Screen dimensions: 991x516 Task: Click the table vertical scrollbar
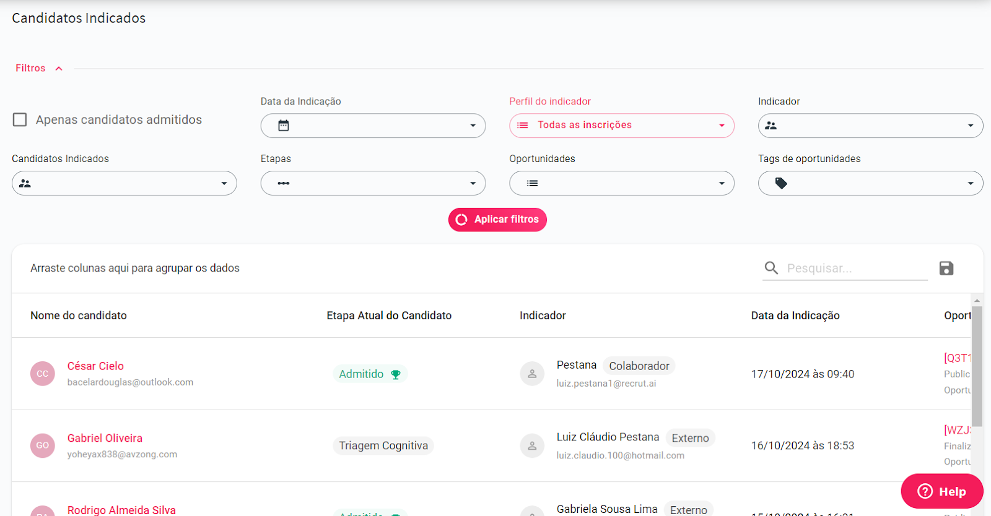(977, 365)
